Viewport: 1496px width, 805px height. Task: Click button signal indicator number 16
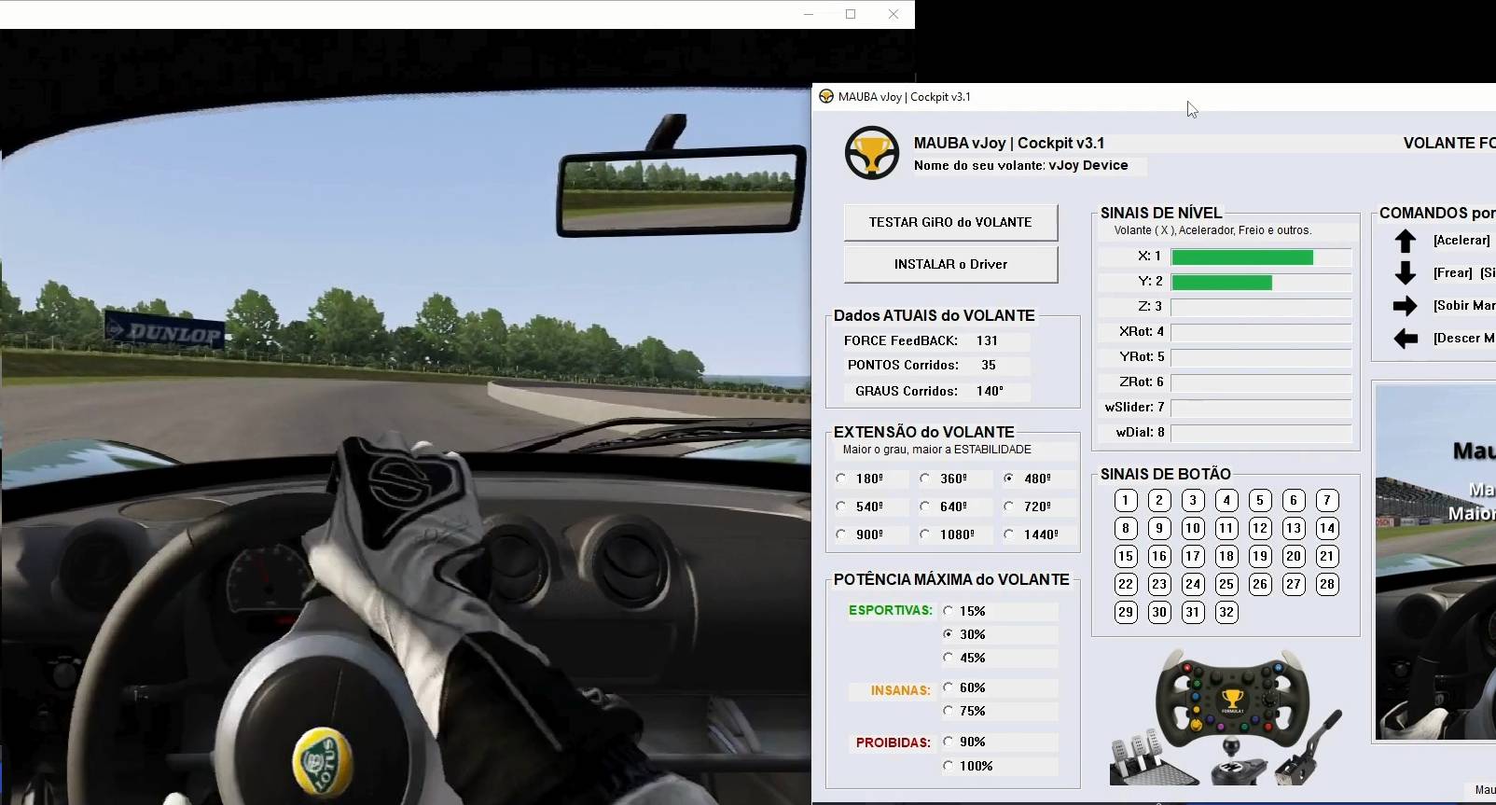[1159, 557]
